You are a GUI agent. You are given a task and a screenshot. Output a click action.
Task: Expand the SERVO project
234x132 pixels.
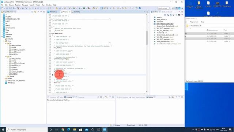coord(2,26)
